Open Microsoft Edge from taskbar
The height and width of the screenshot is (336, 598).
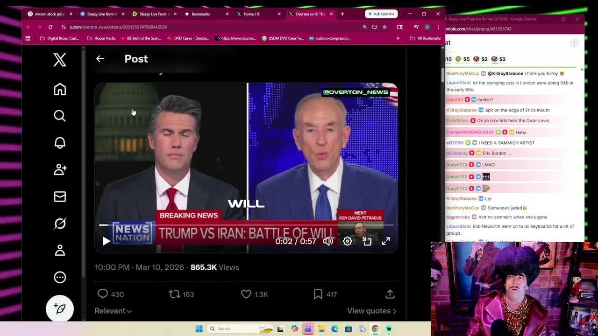335,329
